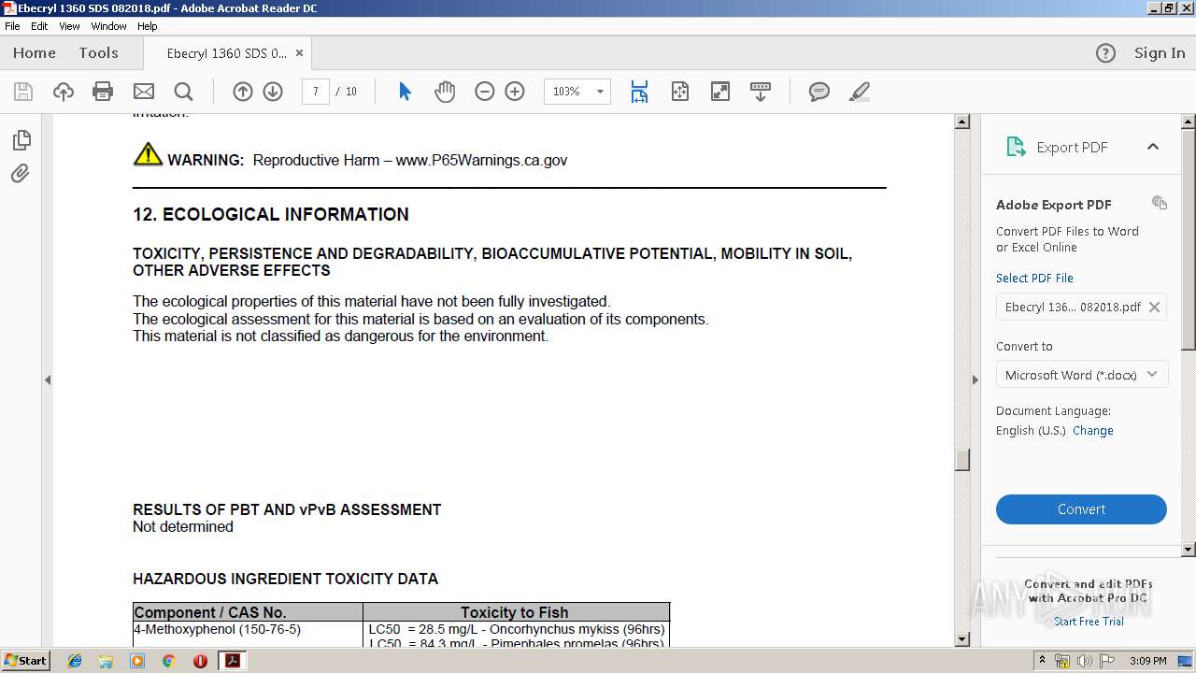Zoom in with plus icon
Viewport: 1196px width, 673px height.
pos(515,92)
